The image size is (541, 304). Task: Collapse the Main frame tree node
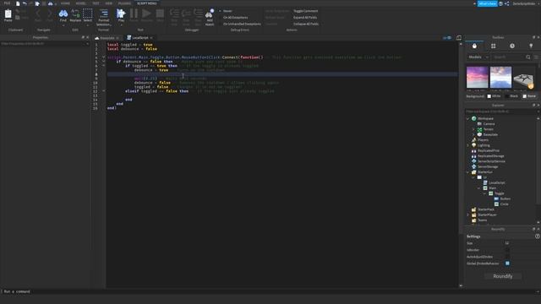(479, 188)
